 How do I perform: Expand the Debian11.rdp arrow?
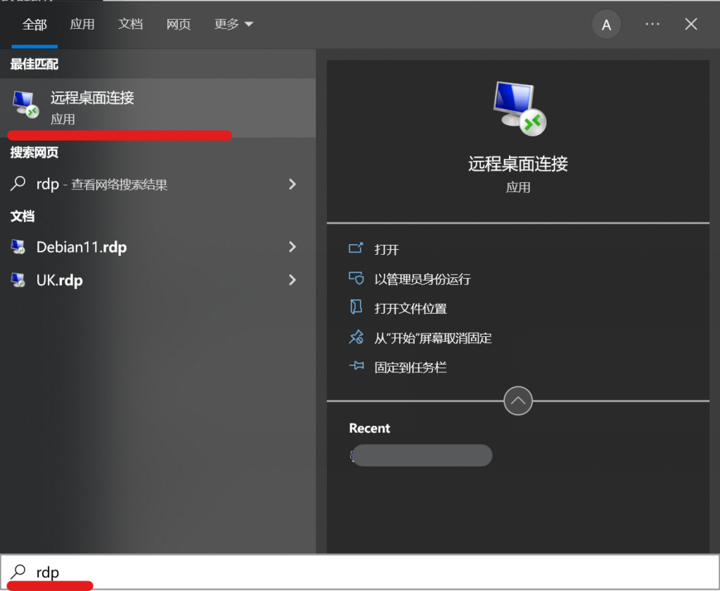pos(292,247)
